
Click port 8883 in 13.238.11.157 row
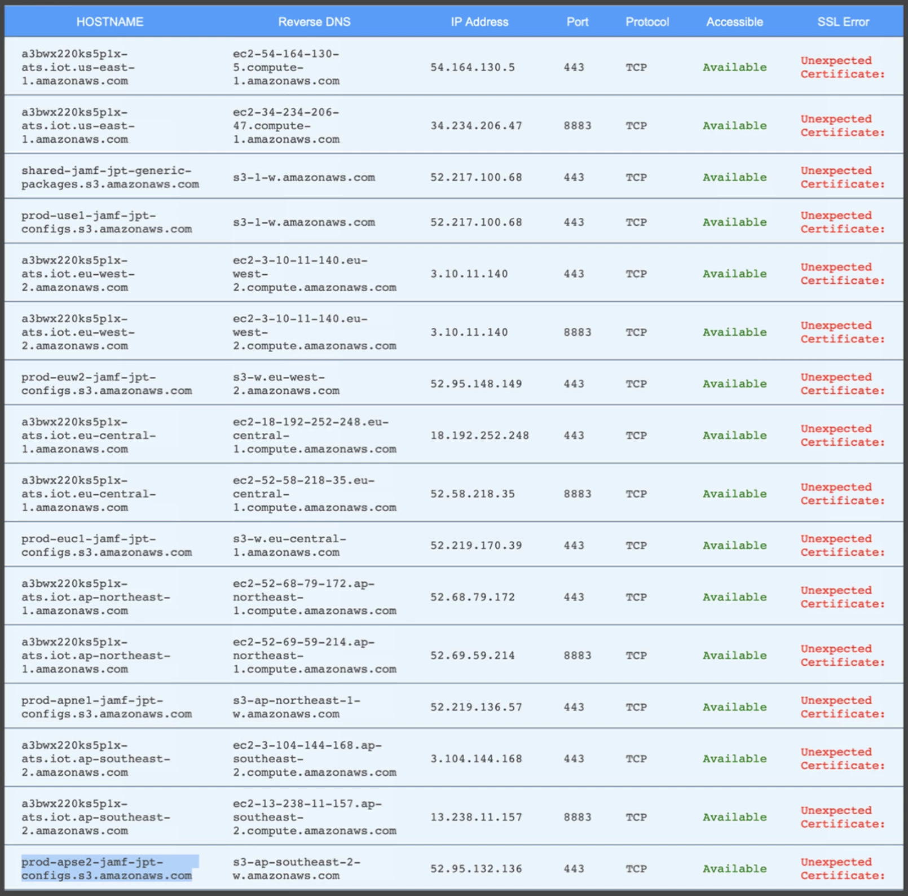point(578,817)
